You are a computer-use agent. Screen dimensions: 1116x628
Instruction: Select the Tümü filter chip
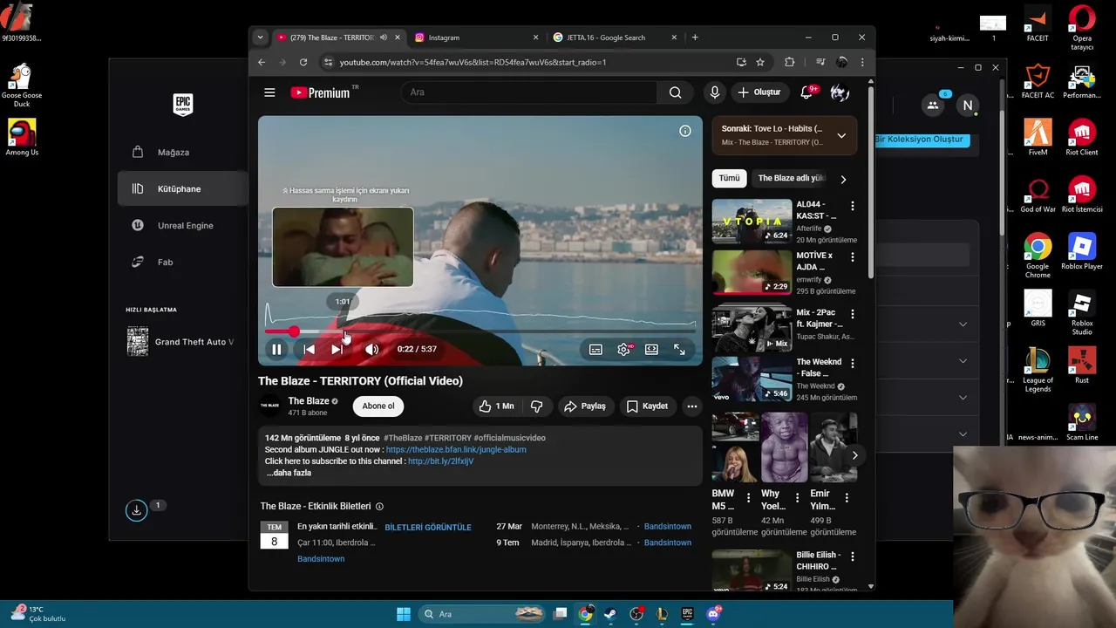click(x=729, y=178)
